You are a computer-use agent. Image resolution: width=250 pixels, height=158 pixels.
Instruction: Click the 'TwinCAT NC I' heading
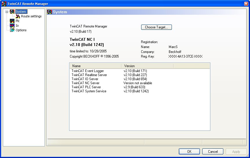click(82, 39)
